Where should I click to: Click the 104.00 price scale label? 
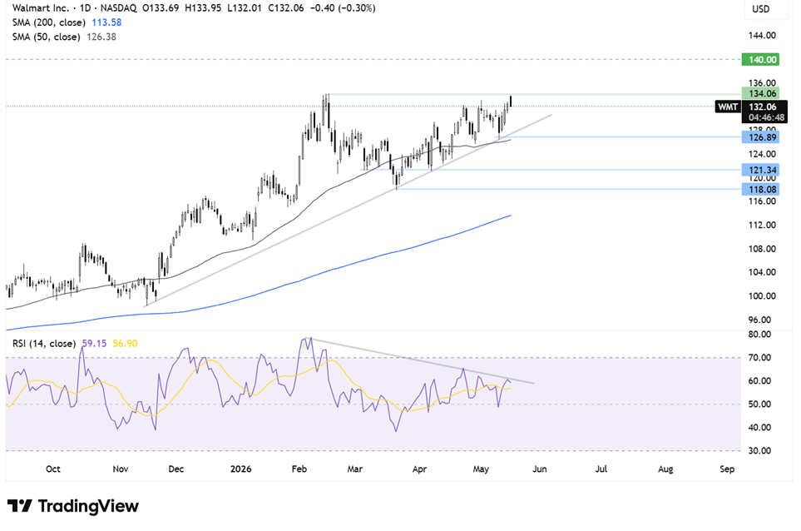(762, 272)
